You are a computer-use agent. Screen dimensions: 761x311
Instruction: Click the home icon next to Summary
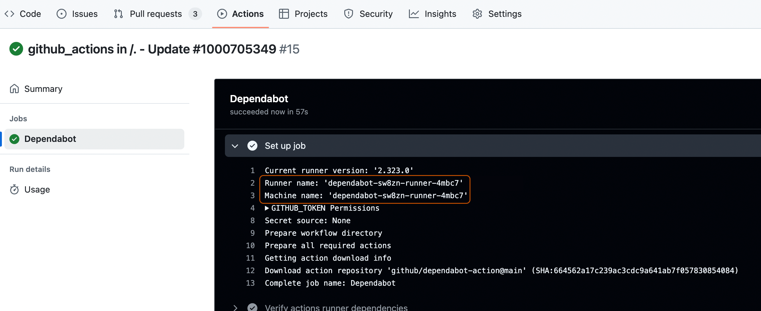click(x=14, y=89)
